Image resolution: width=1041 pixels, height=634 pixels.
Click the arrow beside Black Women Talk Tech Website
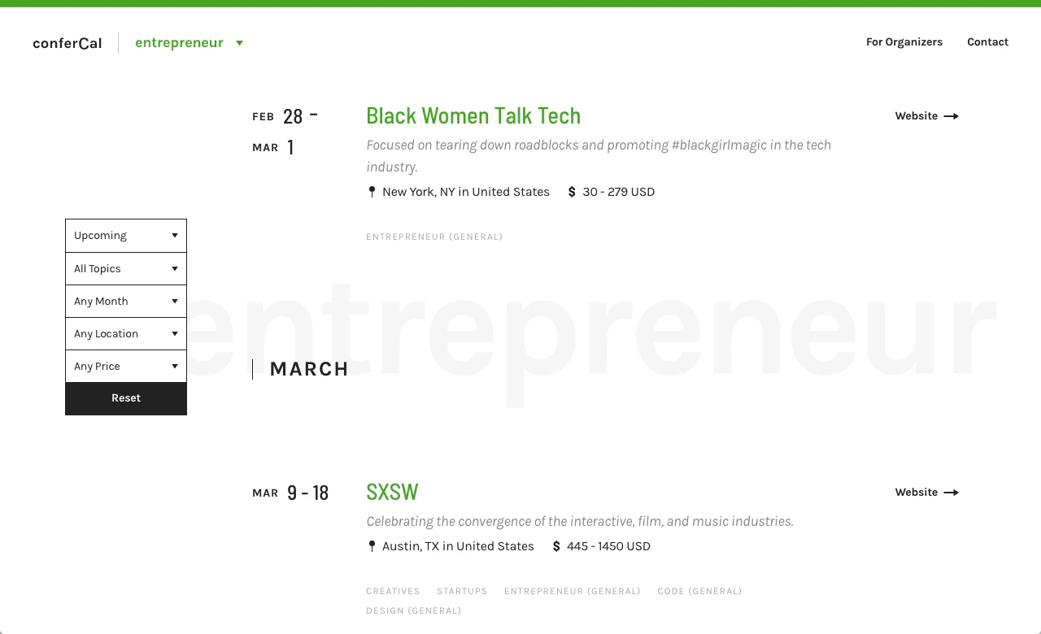click(951, 116)
